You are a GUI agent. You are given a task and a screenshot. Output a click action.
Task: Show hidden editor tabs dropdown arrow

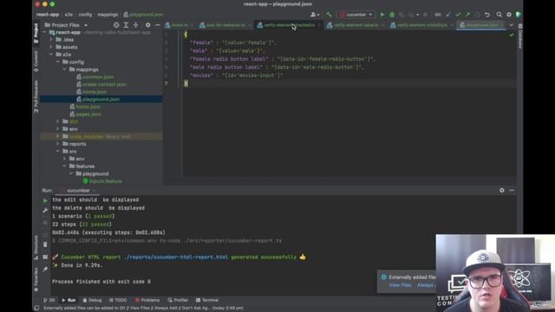[x=511, y=25]
